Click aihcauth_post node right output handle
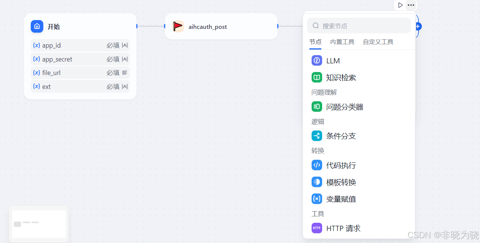The height and width of the screenshot is (243, 480). [x=278, y=26]
